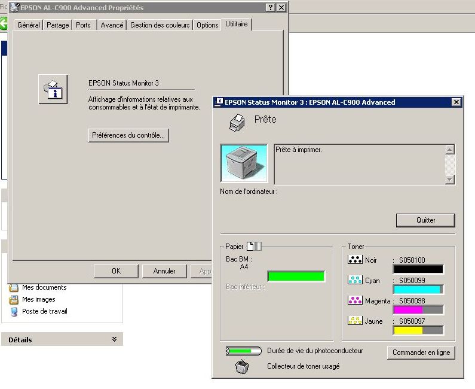The image size is (475, 389).
Task: Click the Status Monitor title bar icon
Action: [219, 102]
